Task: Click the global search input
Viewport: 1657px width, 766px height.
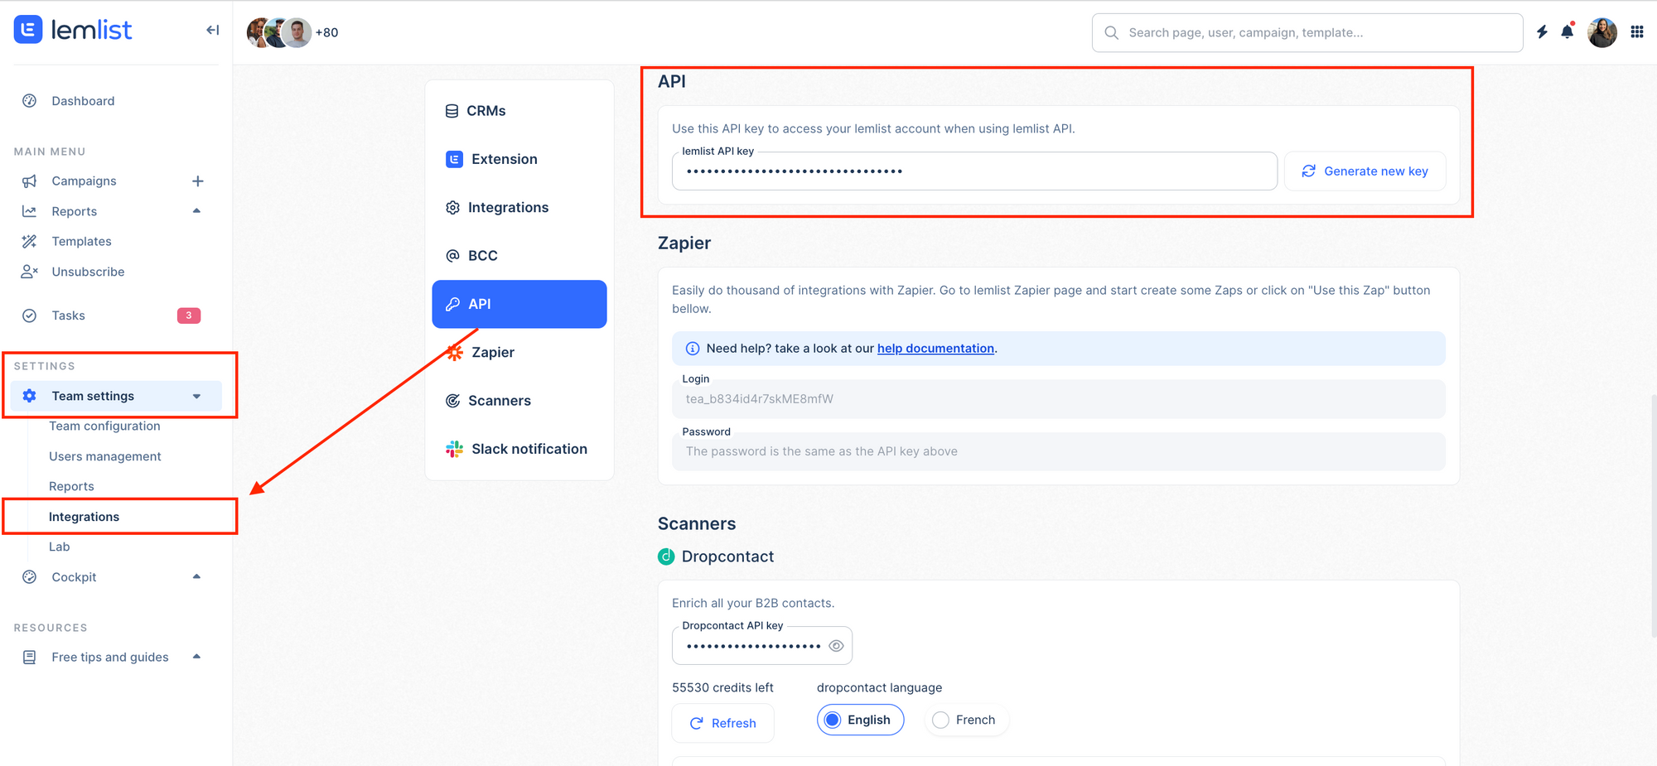Action: point(1307,32)
